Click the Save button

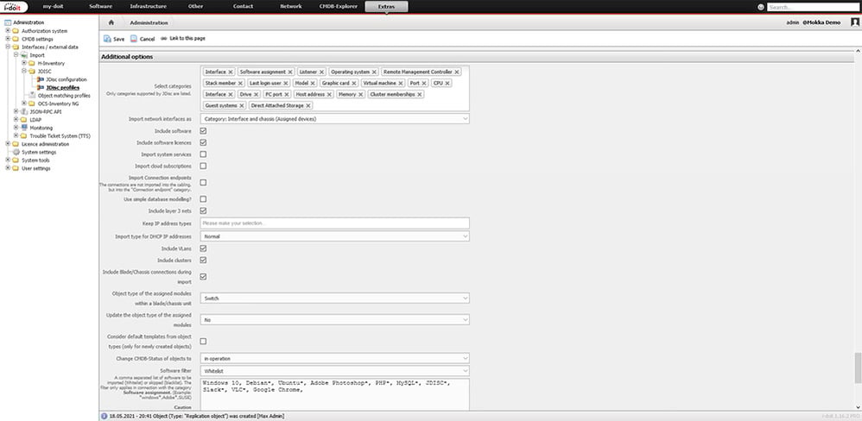(114, 39)
